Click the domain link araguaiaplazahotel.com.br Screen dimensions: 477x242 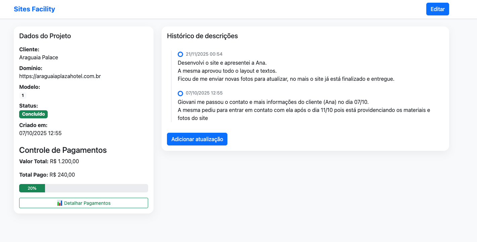pyautogui.click(x=60, y=76)
